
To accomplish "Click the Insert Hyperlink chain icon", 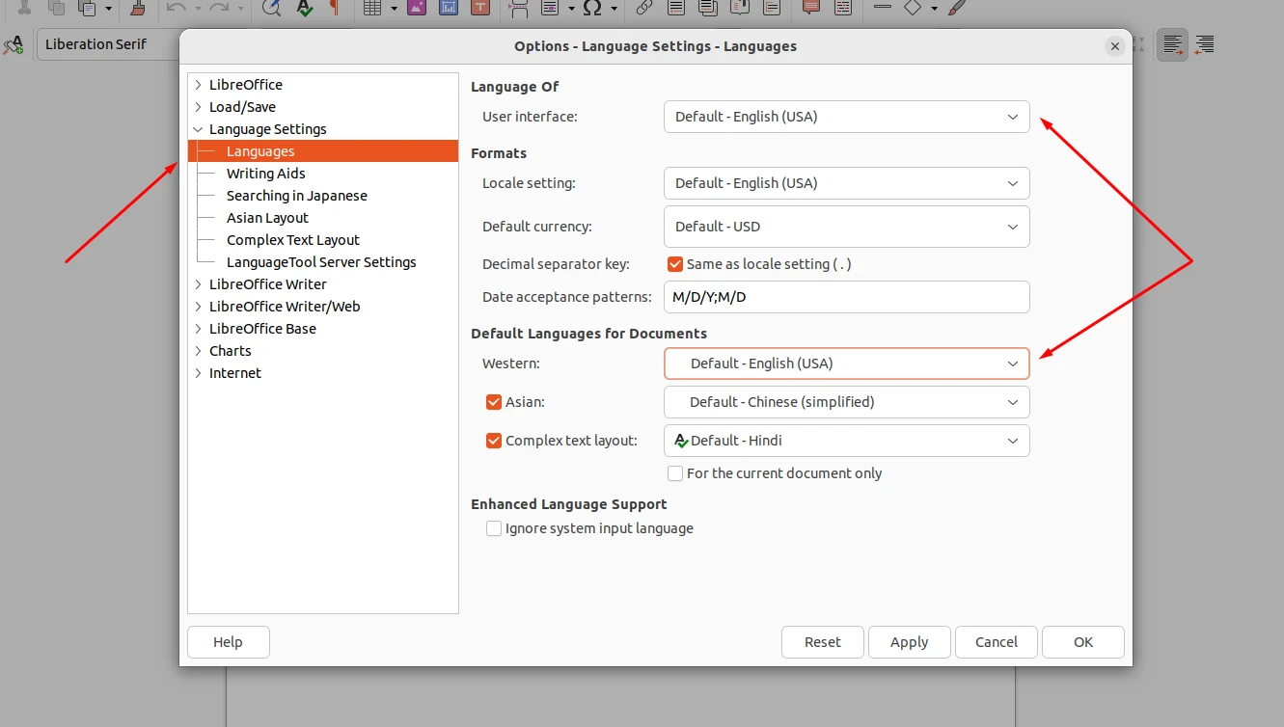I will 643,8.
